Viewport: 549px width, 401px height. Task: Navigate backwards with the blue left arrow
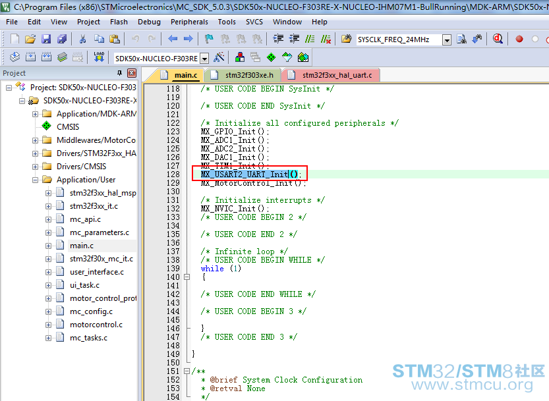click(173, 39)
